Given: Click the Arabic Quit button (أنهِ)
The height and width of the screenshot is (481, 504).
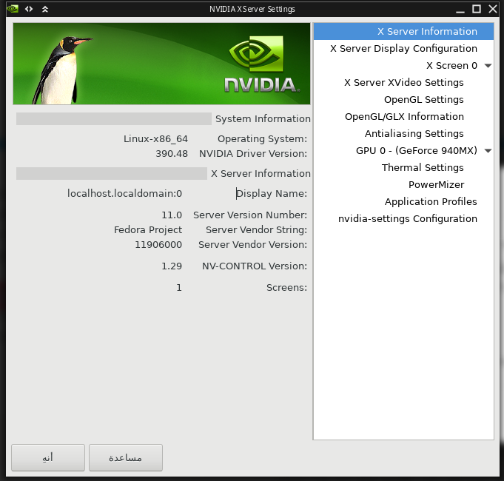Looking at the screenshot, I should point(47,458).
